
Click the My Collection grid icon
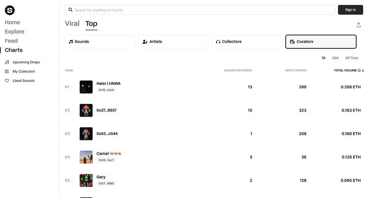7,72
